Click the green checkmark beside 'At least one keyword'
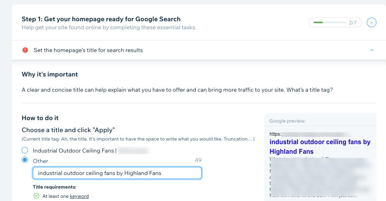This screenshot has width=386, height=201. [x=36, y=196]
